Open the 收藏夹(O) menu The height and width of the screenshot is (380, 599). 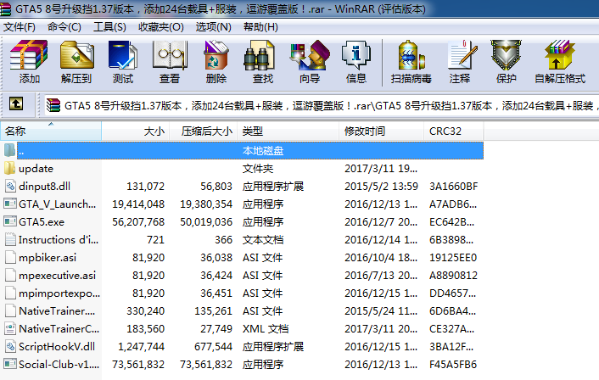click(x=161, y=27)
